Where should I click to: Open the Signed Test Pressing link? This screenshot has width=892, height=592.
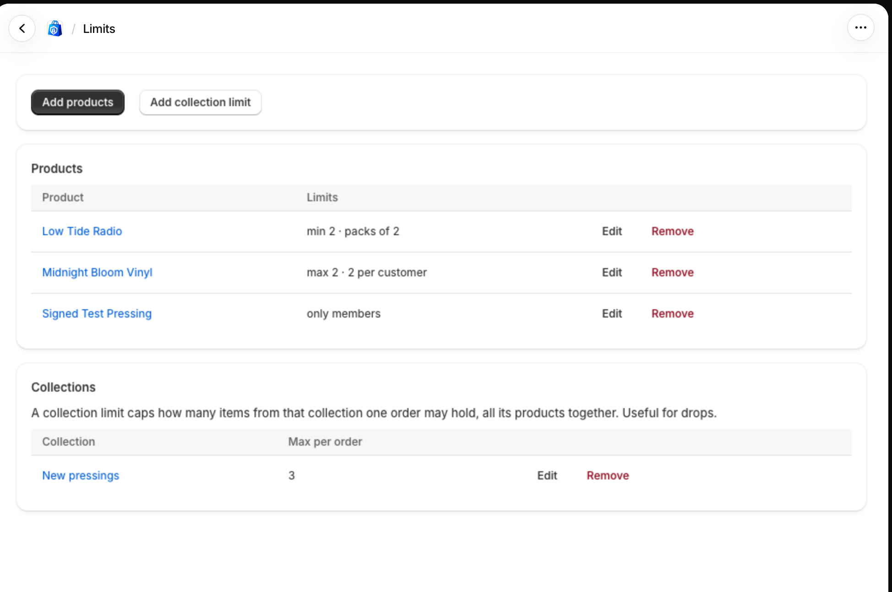[x=97, y=313]
